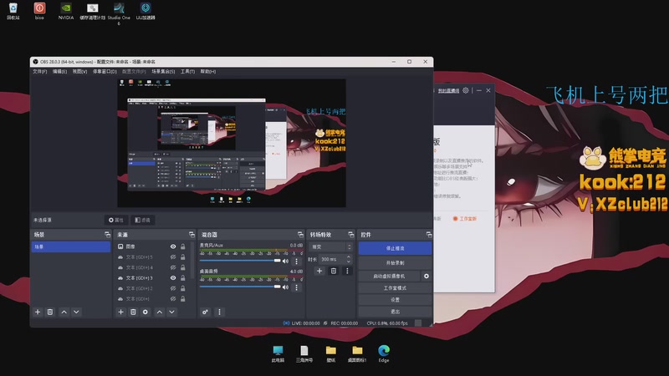Open 桌面音频 channel three-dot options

pos(297,287)
